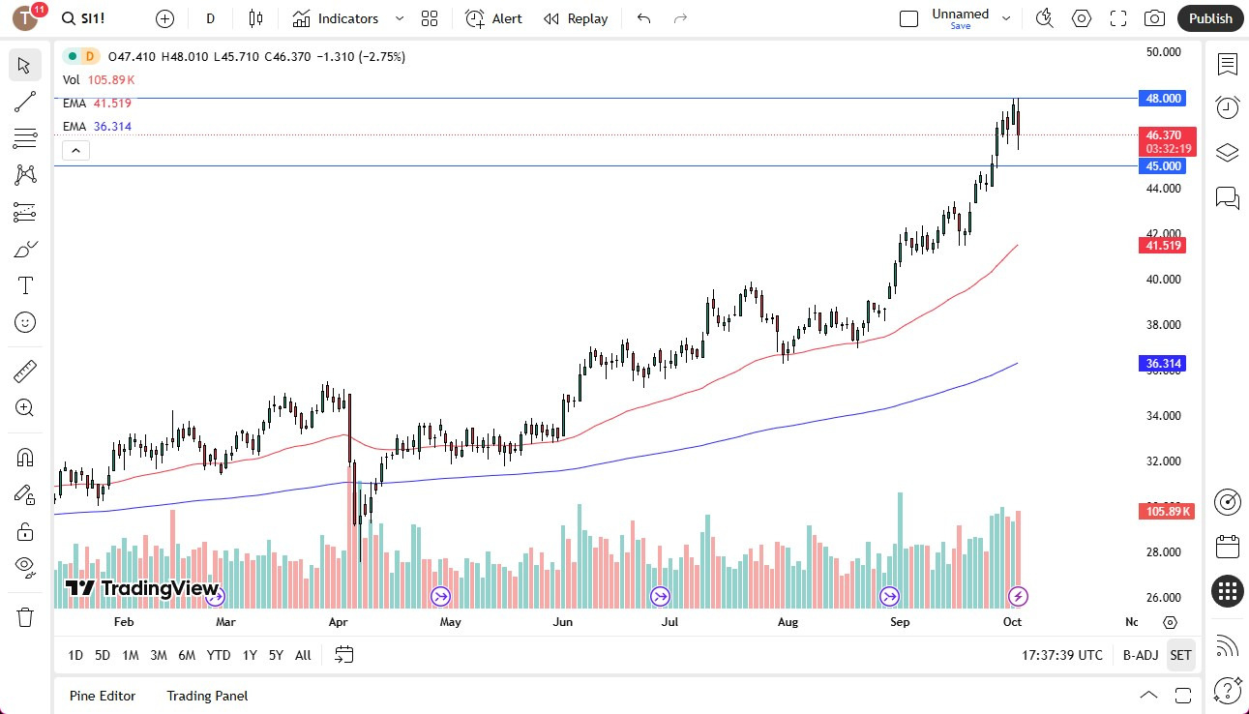The height and width of the screenshot is (714, 1249).
Task: Open the economic calendar panel
Action: 1227,547
